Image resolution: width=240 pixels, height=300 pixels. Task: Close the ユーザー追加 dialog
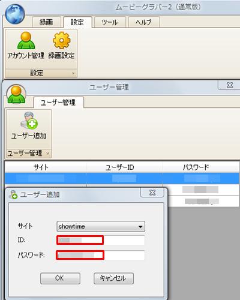[152, 193]
